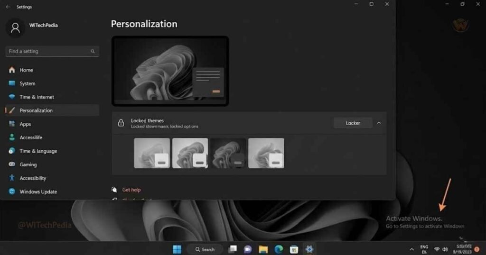The image size is (486, 255).
Task: Click the Time & Internet wifi icon
Action: [x=12, y=97]
